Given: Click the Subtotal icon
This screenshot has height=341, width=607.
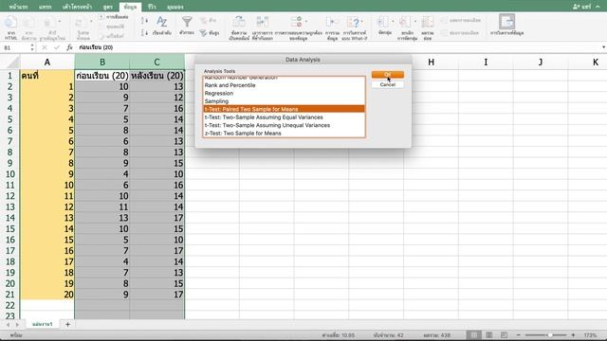Looking at the screenshot, I should click(x=428, y=22).
